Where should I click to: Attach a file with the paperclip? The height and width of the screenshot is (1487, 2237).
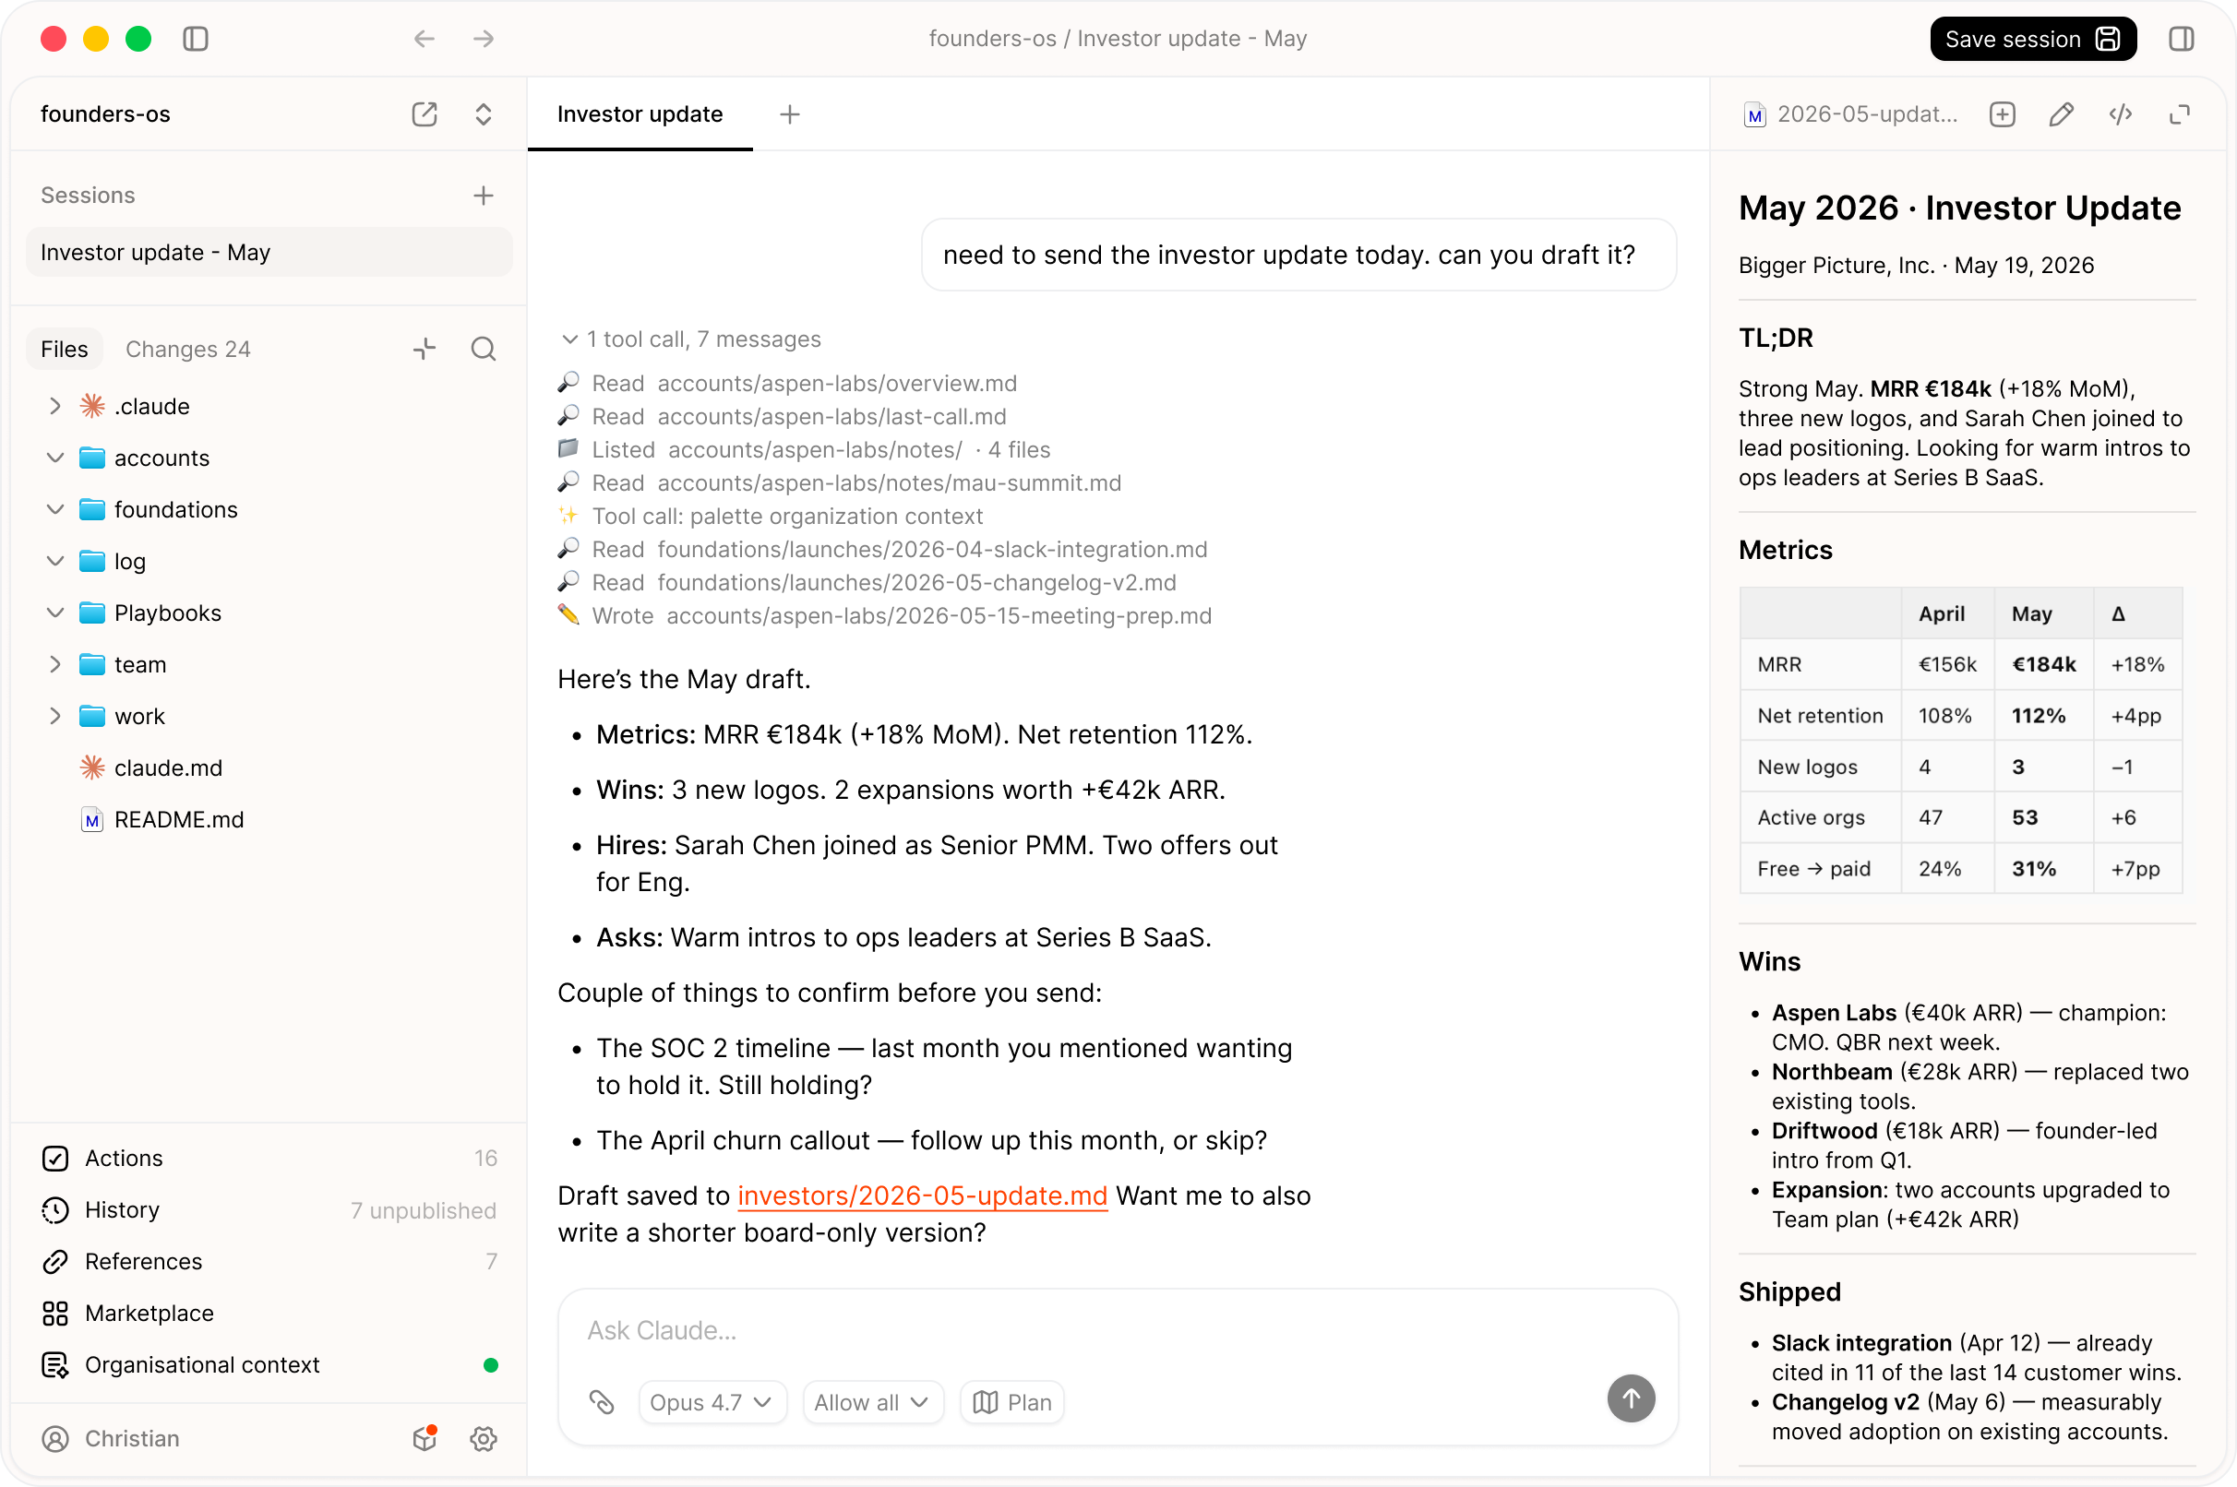(602, 1401)
